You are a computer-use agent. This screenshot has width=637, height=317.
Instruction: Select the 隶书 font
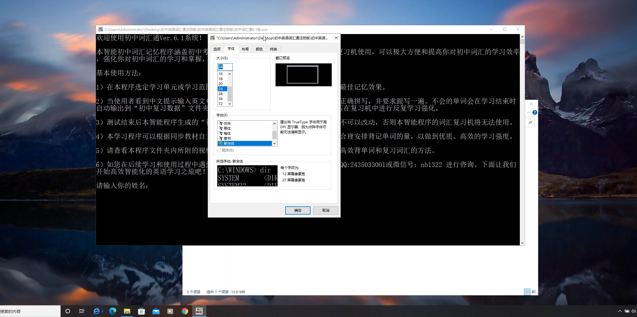(245, 139)
